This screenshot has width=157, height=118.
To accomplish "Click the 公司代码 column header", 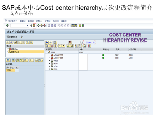I will tap(135, 49).
